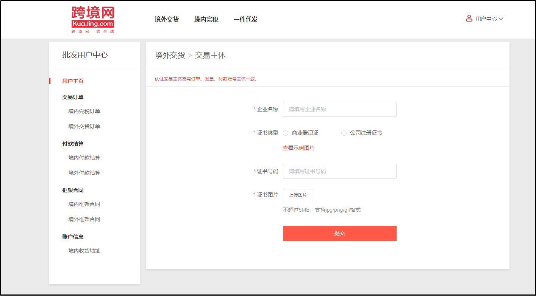Click the 提交 submit button
The height and width of the screenshot is (296, 536).
pos(339,233)
